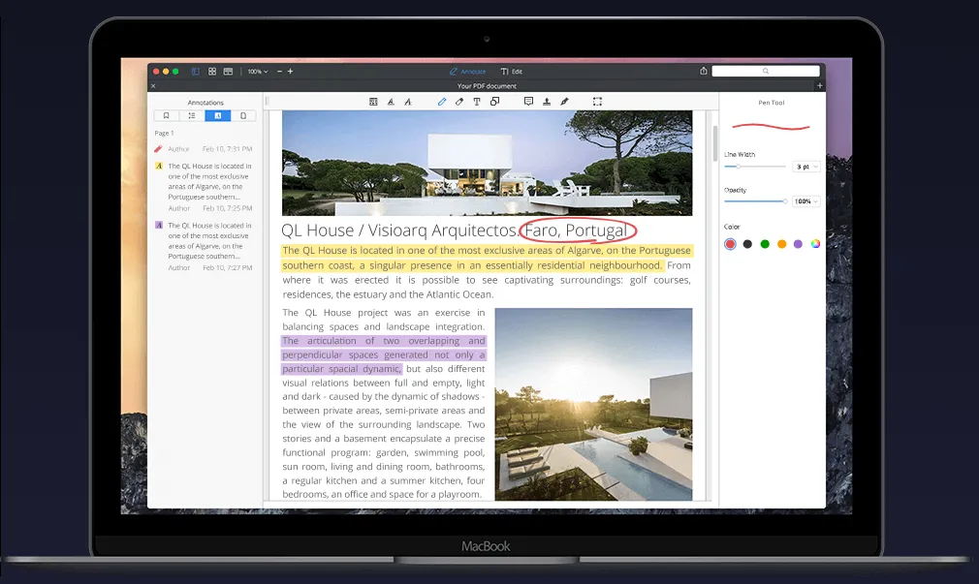The height and width of the screenshot is (584, 979).
Task: Switch to the annotations list in sidebar
Action: (217, 115)
